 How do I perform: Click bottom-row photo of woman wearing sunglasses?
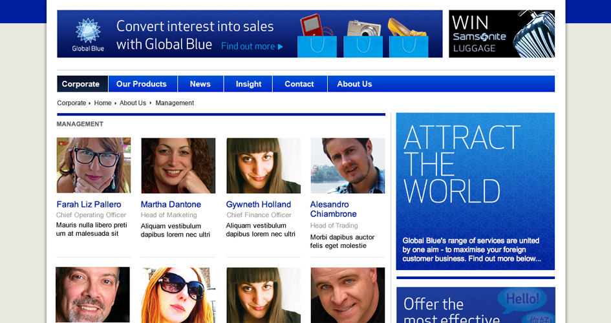click(x=178, y=295)
